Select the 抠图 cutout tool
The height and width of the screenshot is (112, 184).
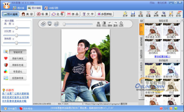tap(140, 14)
